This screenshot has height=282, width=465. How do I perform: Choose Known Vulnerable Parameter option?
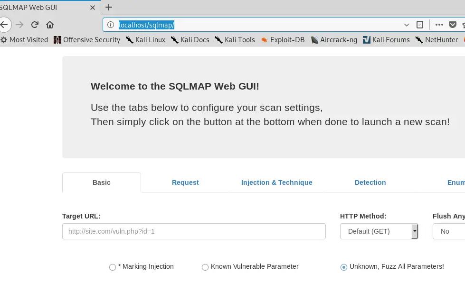[205, 267]
